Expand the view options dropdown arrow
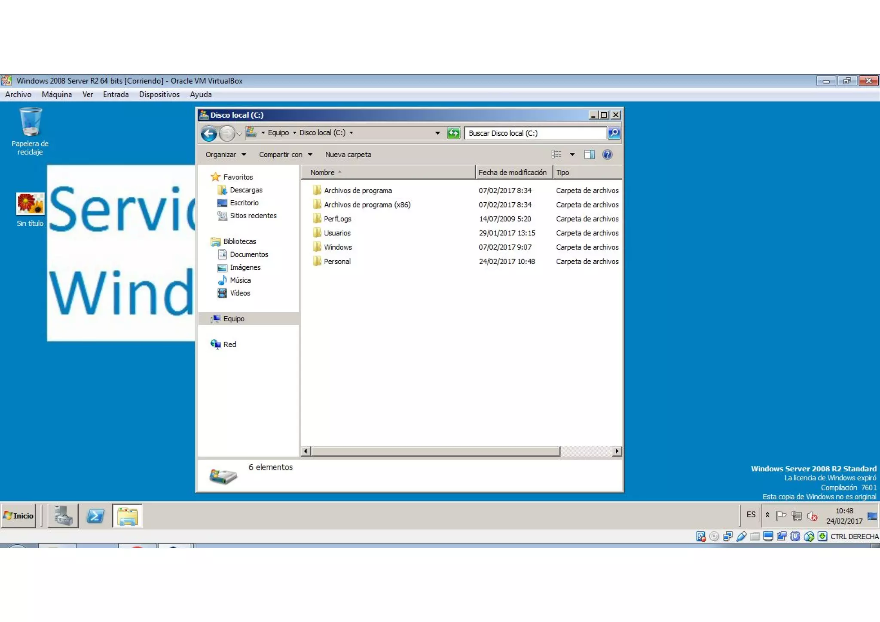Image resolution: width=880 pixels, height=622 pixels. pos(572,155)
